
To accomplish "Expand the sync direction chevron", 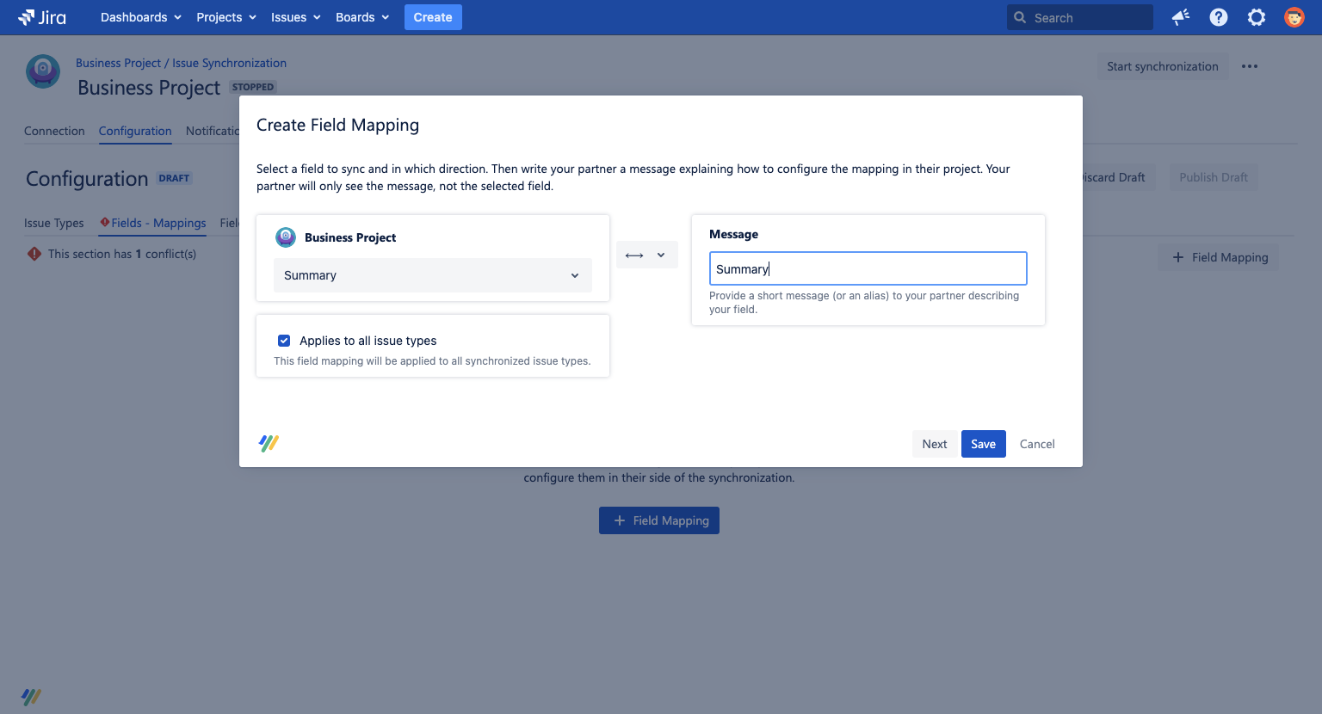I will [661, 255].
